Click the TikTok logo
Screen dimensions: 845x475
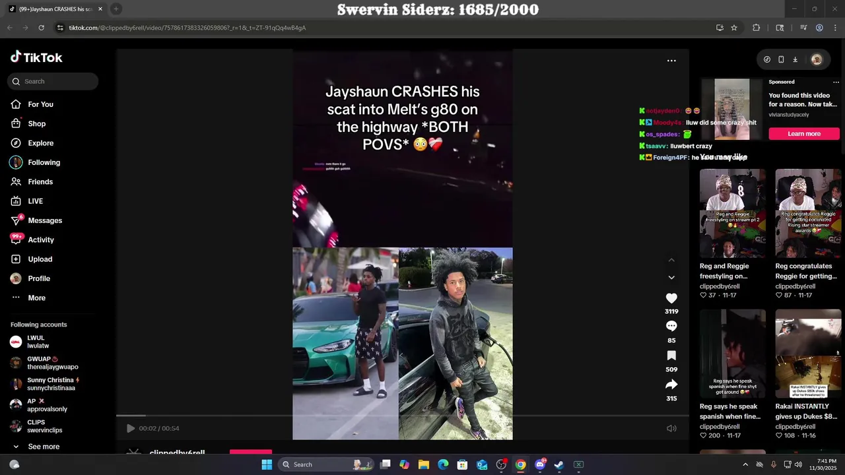pyautogui.click(x=36, y=57)
